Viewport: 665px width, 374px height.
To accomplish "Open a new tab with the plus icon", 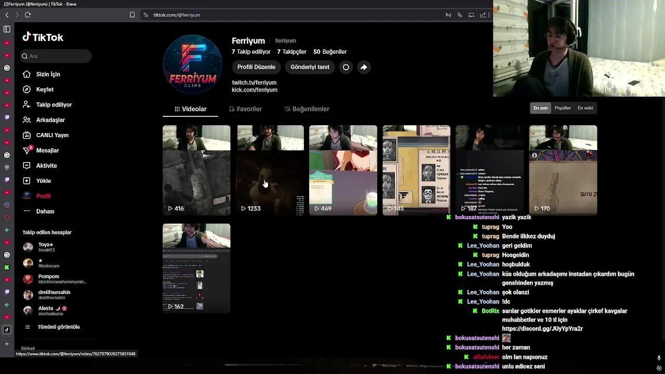I will [7, 344].
